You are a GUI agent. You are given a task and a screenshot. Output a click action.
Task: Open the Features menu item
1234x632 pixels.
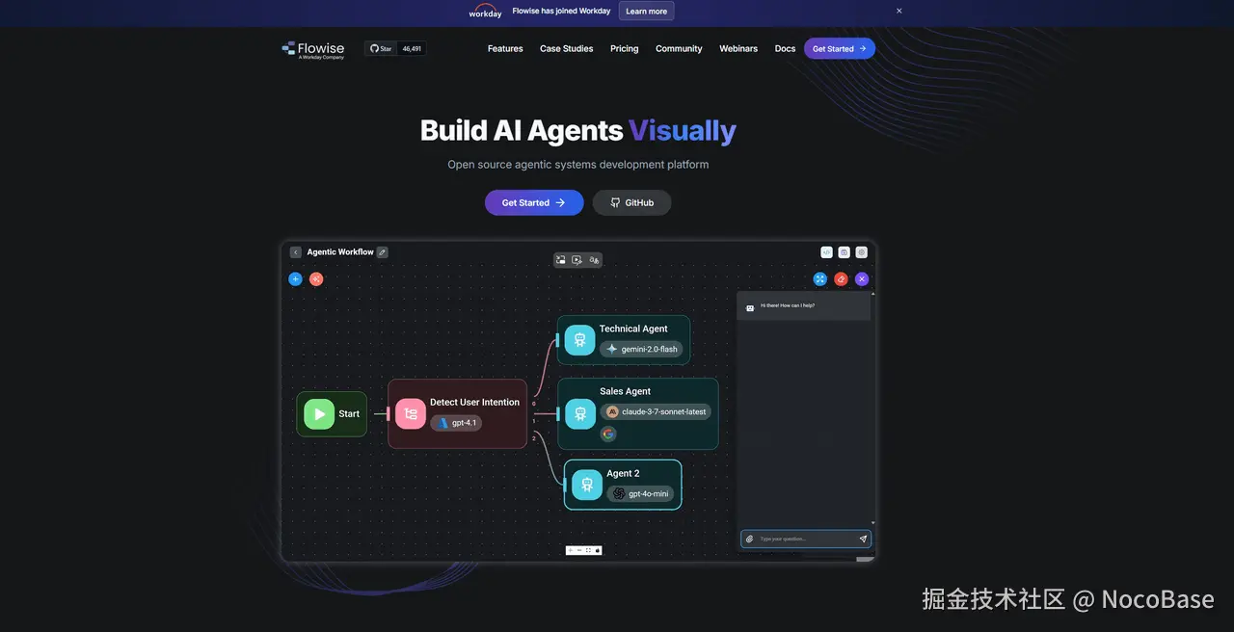[x=505, y=48]
